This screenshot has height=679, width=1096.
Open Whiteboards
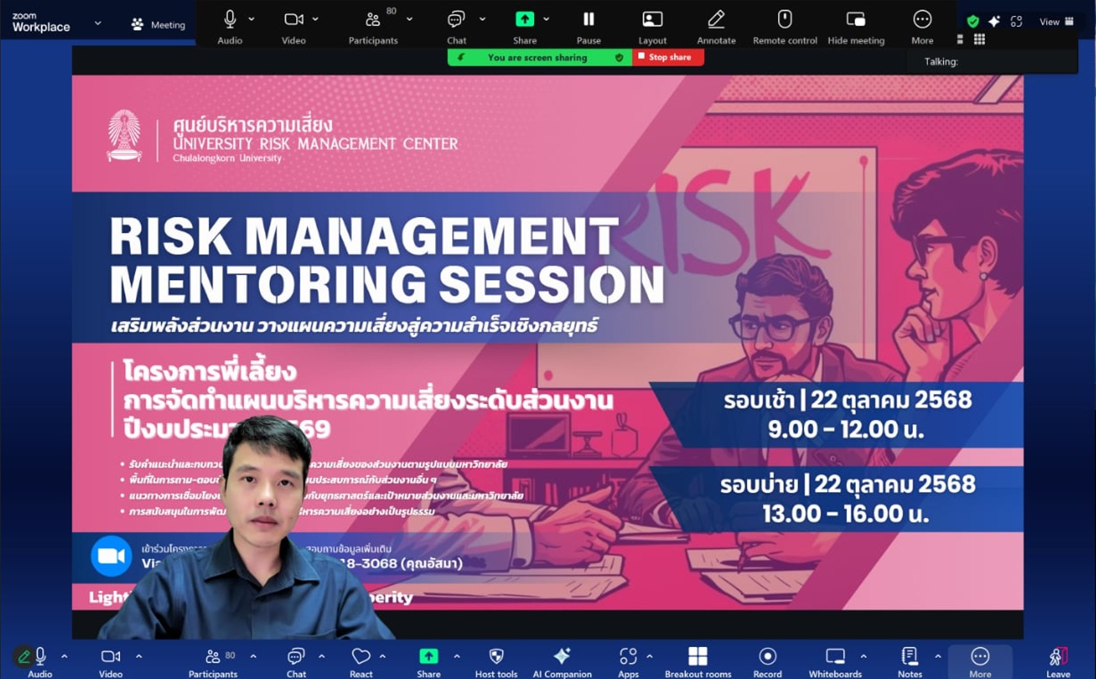[835, 657]
